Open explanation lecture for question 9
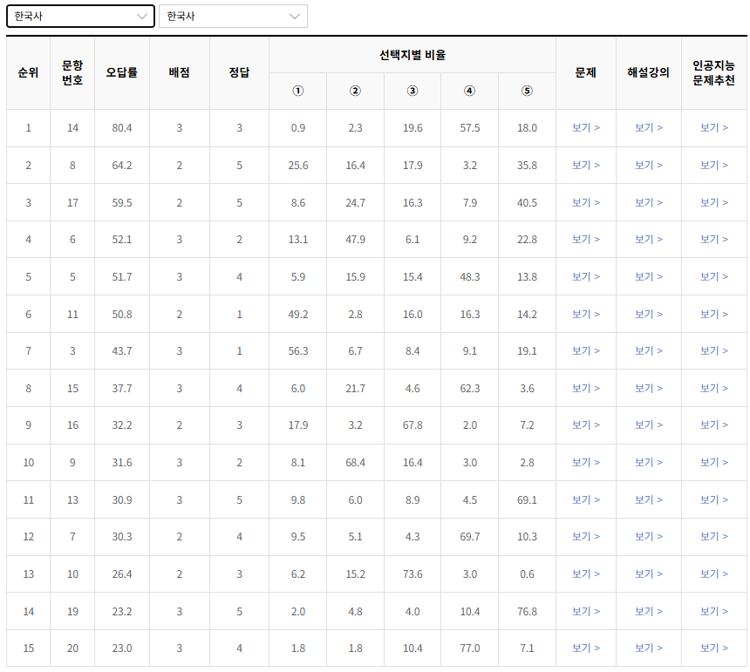The width and height of the screenshot is (750, 672). pyautogui.click(x=649, y=463)
